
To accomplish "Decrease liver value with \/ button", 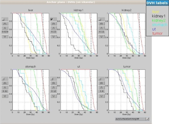I will click(x=5, y=37).
